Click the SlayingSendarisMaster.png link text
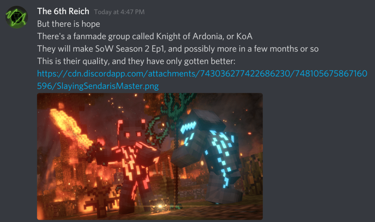The image size is (375, 222). click(x=108, y=86)
